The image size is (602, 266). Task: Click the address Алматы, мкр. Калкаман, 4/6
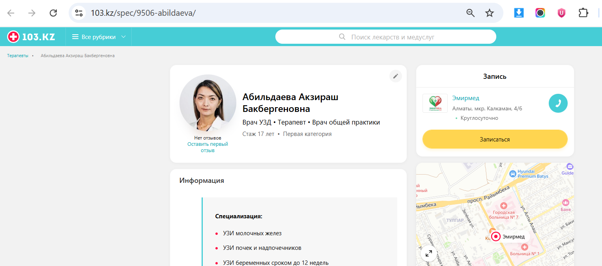click(487, 109)
